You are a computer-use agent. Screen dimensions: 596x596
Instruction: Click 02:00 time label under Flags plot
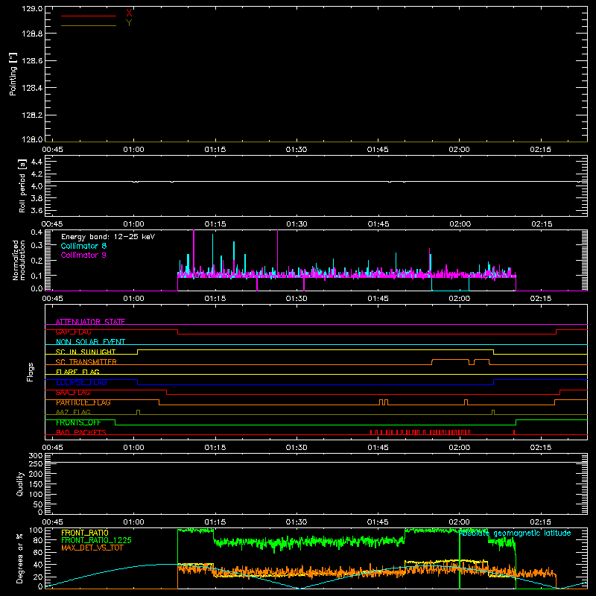coord(459,448)
